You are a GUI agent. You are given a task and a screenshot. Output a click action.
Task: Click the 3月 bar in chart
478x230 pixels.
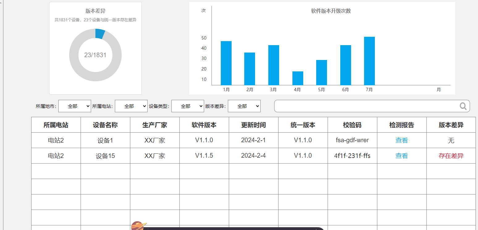point(274,65)
